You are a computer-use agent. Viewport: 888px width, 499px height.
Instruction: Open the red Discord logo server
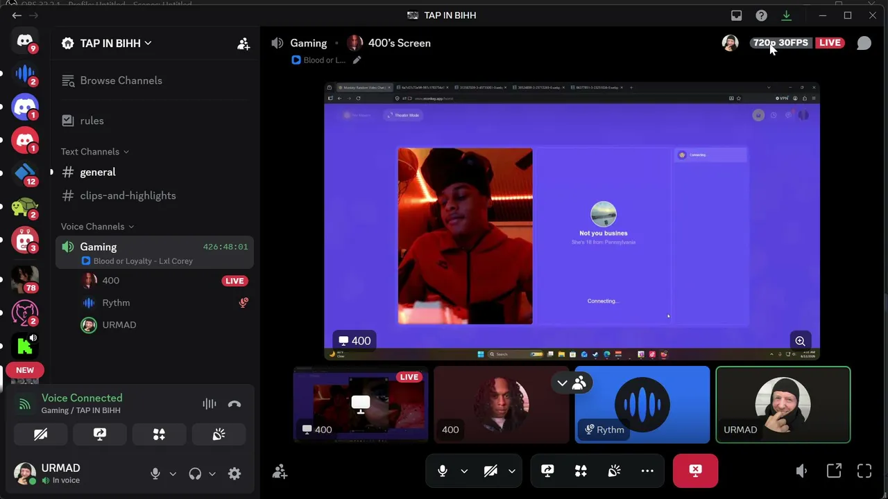click(x=25, y=140)
